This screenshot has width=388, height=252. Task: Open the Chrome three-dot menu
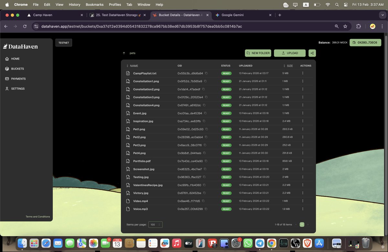point(382,26)
